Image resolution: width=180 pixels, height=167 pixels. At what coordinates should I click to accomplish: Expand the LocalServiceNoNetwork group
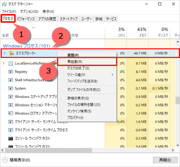click(x=4, y=63)
